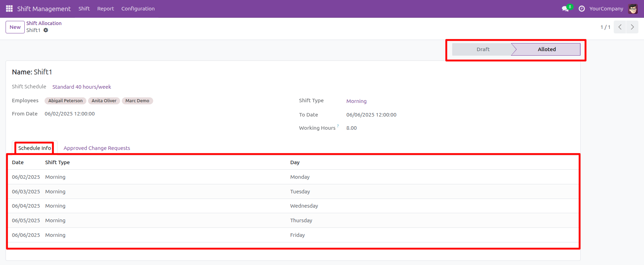Expand the Configuration menu
This screenshot has height=265, width=644.
click(138, 9)
